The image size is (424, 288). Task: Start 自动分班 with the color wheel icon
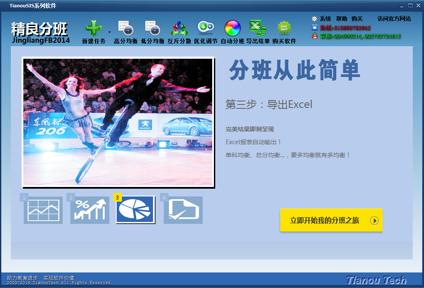pyautogui.click(x=233, y=28)
